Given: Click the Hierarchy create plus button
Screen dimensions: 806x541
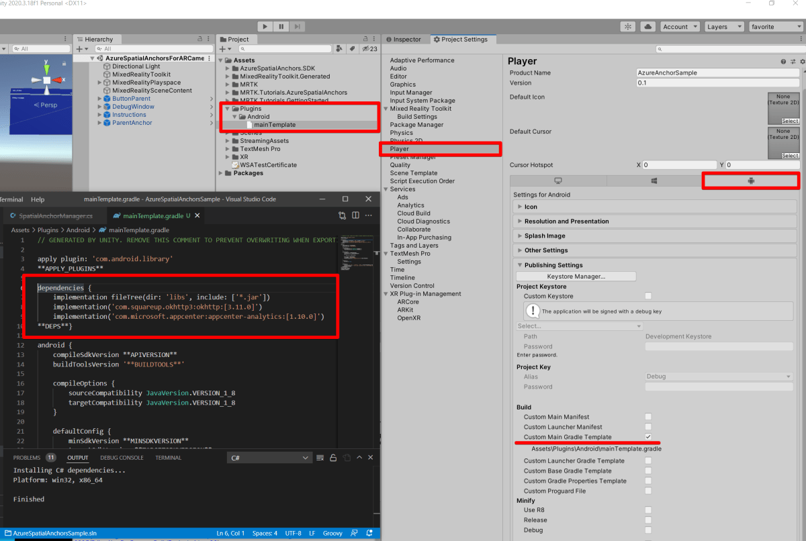Looking at the screenshot, I should coord(81,49).
